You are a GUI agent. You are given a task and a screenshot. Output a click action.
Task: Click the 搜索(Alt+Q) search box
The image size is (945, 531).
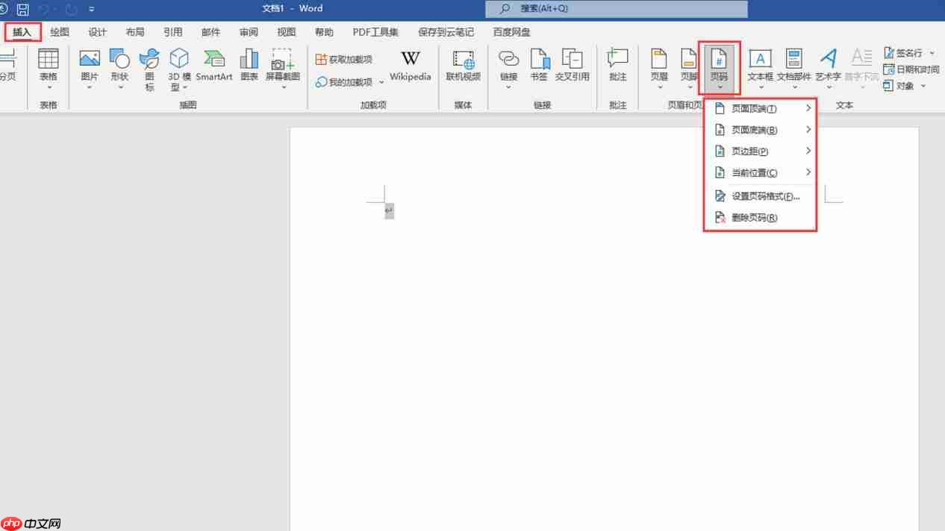(x=616, y=9)
